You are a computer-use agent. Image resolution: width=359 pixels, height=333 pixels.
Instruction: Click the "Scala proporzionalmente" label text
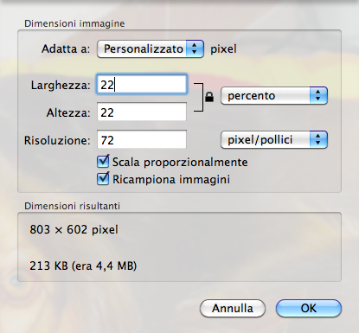tap(180, 163)
